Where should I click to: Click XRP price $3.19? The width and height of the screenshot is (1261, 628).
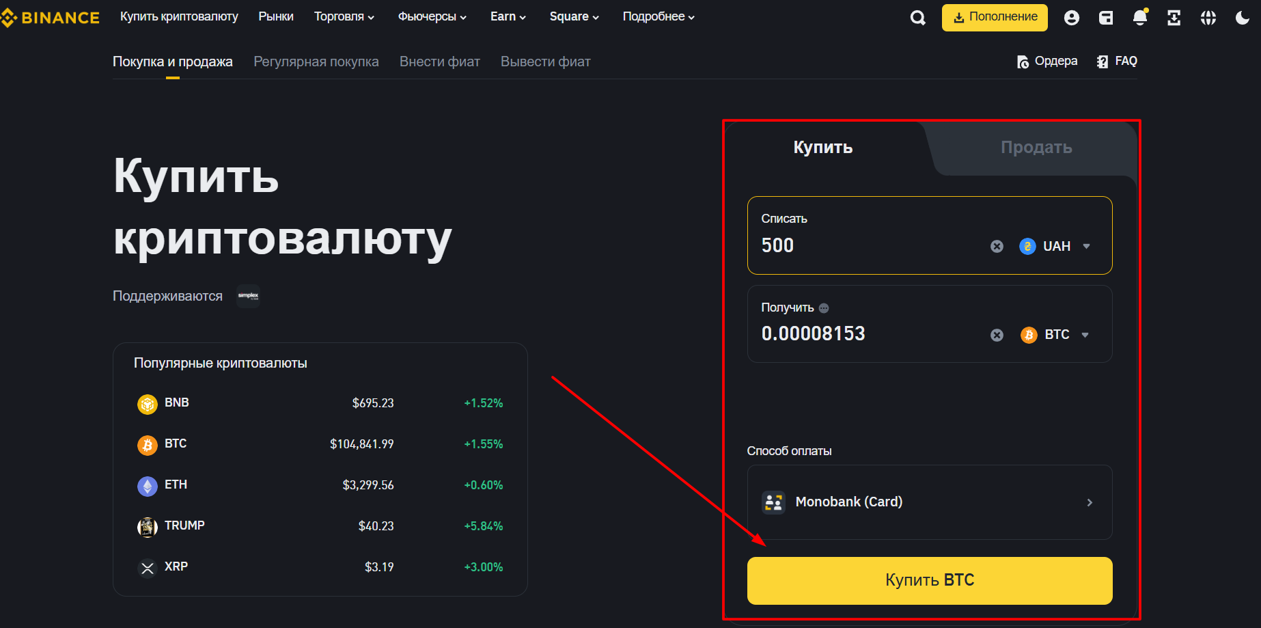[379, 567]
